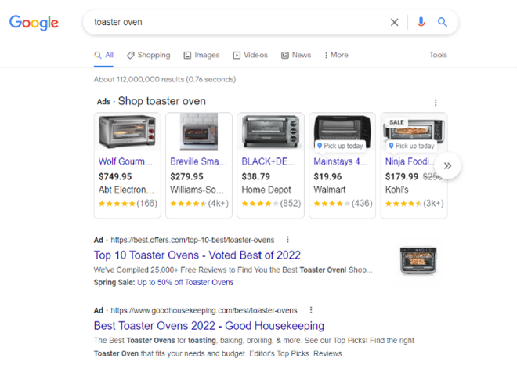Click the Home Depot seller name

(266, 190)
